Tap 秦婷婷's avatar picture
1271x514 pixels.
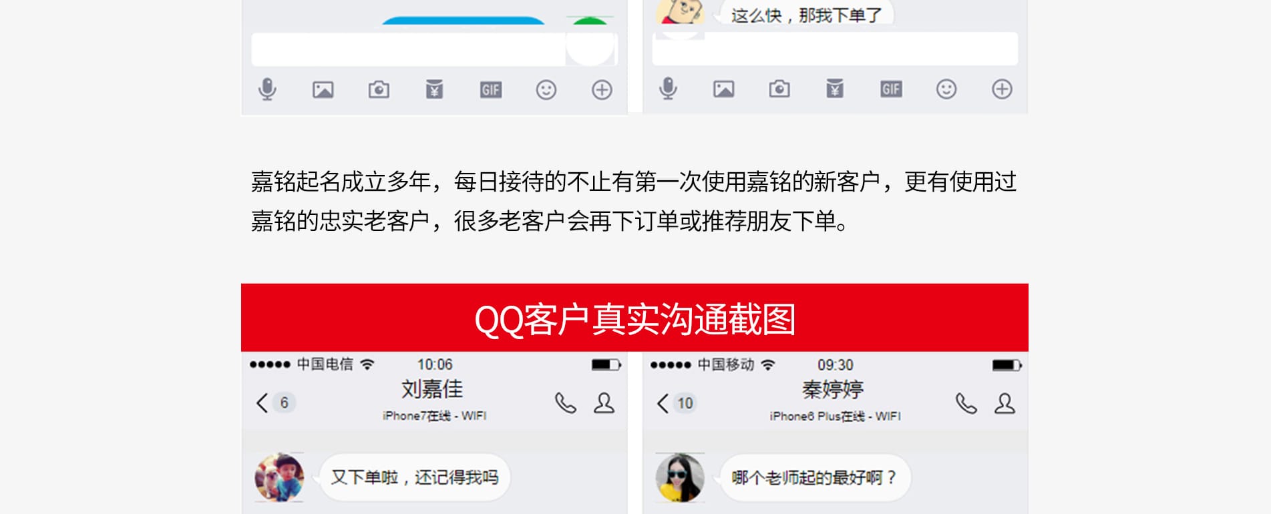pos(680,478)
